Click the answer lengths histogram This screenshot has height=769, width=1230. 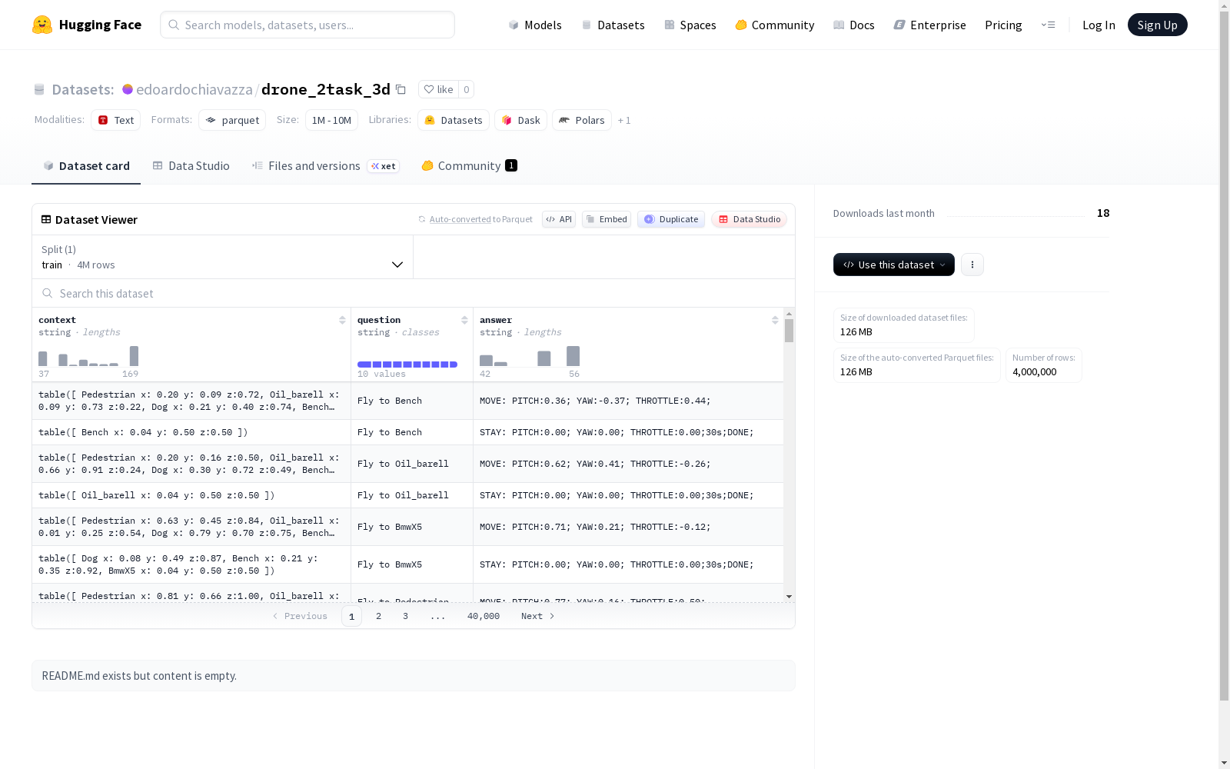[530, 356]
